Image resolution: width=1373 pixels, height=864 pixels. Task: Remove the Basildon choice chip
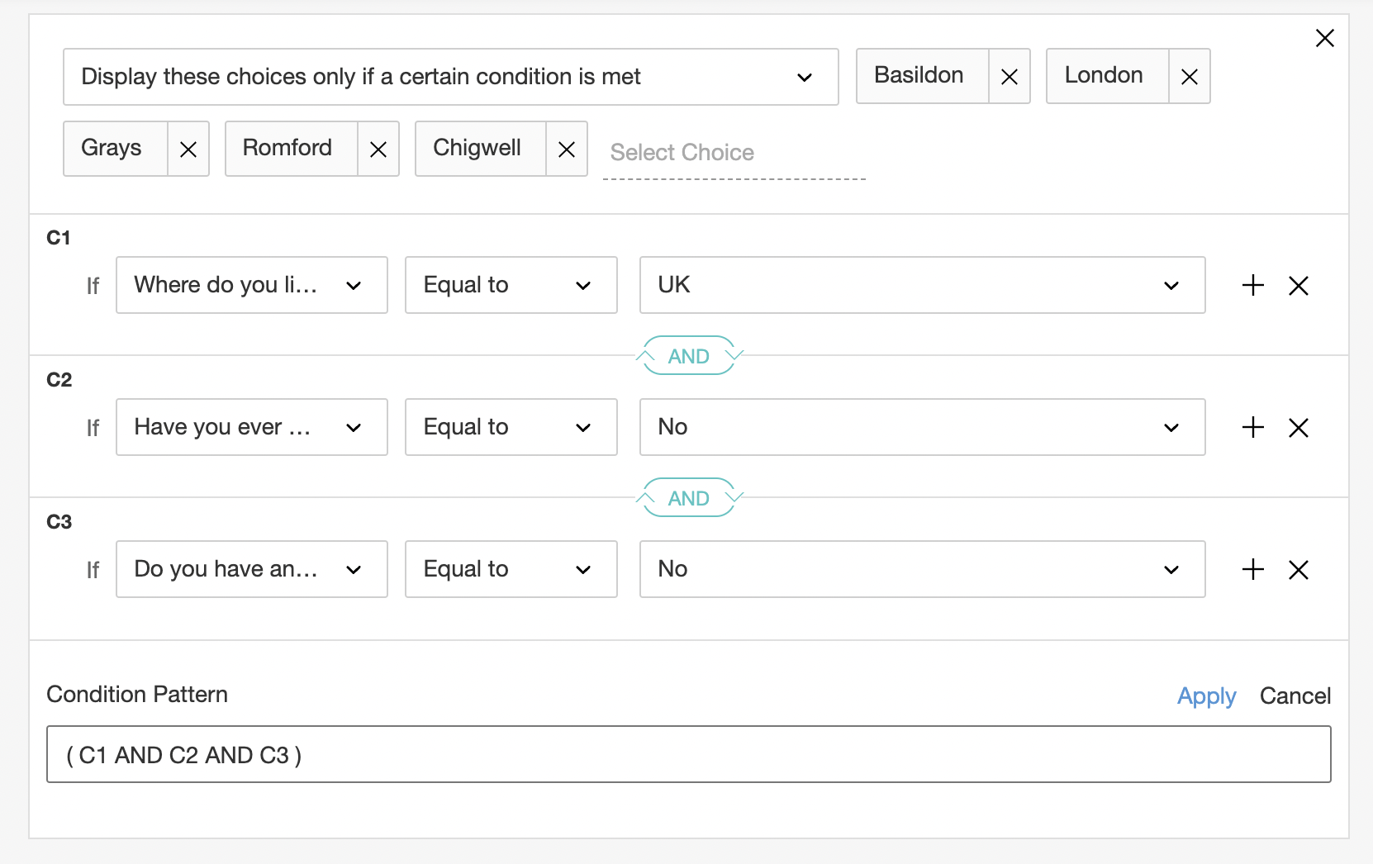[x=1009, y=77]
